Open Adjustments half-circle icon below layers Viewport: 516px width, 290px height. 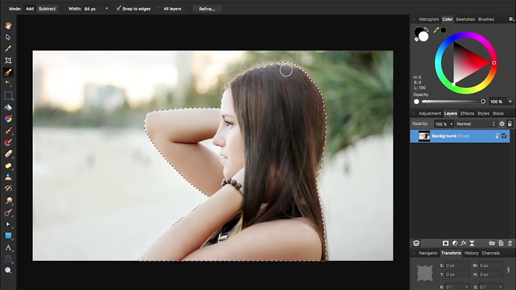click(455, 244)
